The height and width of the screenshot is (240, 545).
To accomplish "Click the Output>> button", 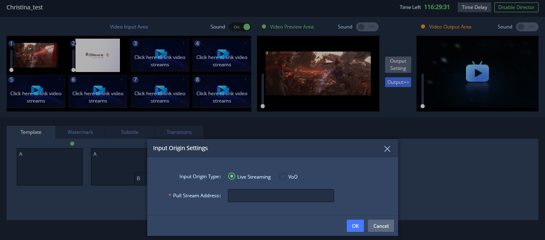I will (398, 82).
